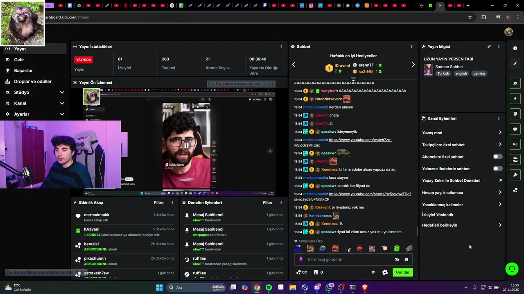Open Spotify from the taskbar
Viewport: 524px width, 294px height.
[269, 287]
